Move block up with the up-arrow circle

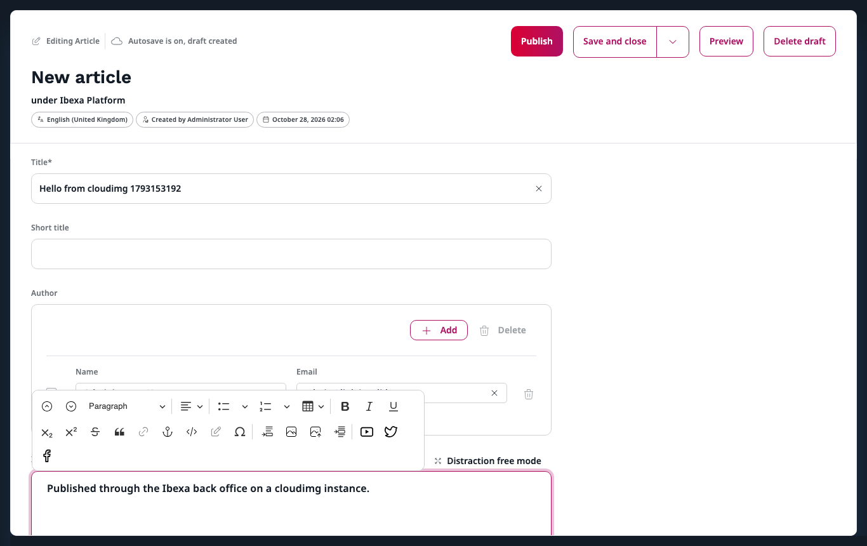[47, 406]
